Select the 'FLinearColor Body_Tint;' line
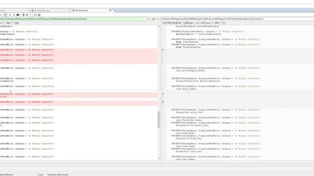Screen dimensions: 314x176 click(x=189, y=138)
